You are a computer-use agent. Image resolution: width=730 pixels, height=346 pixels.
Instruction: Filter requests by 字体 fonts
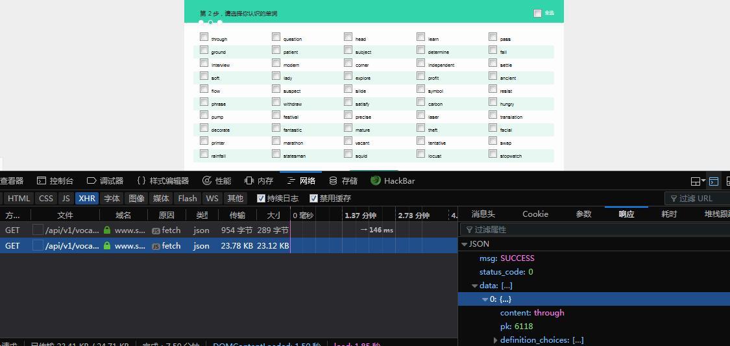[112, 199]
